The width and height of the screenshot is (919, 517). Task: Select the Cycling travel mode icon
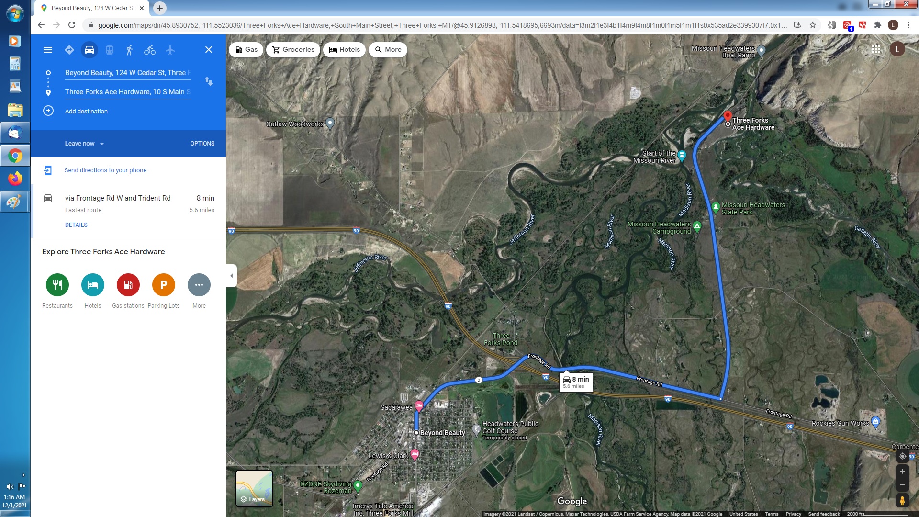point(150,50)
